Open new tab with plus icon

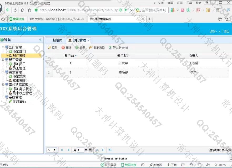150,19
